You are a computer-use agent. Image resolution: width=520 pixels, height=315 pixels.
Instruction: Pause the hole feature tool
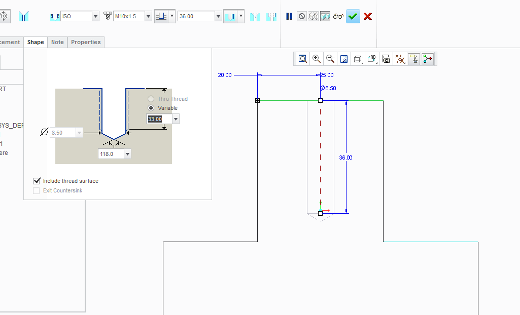click(289, 16)
